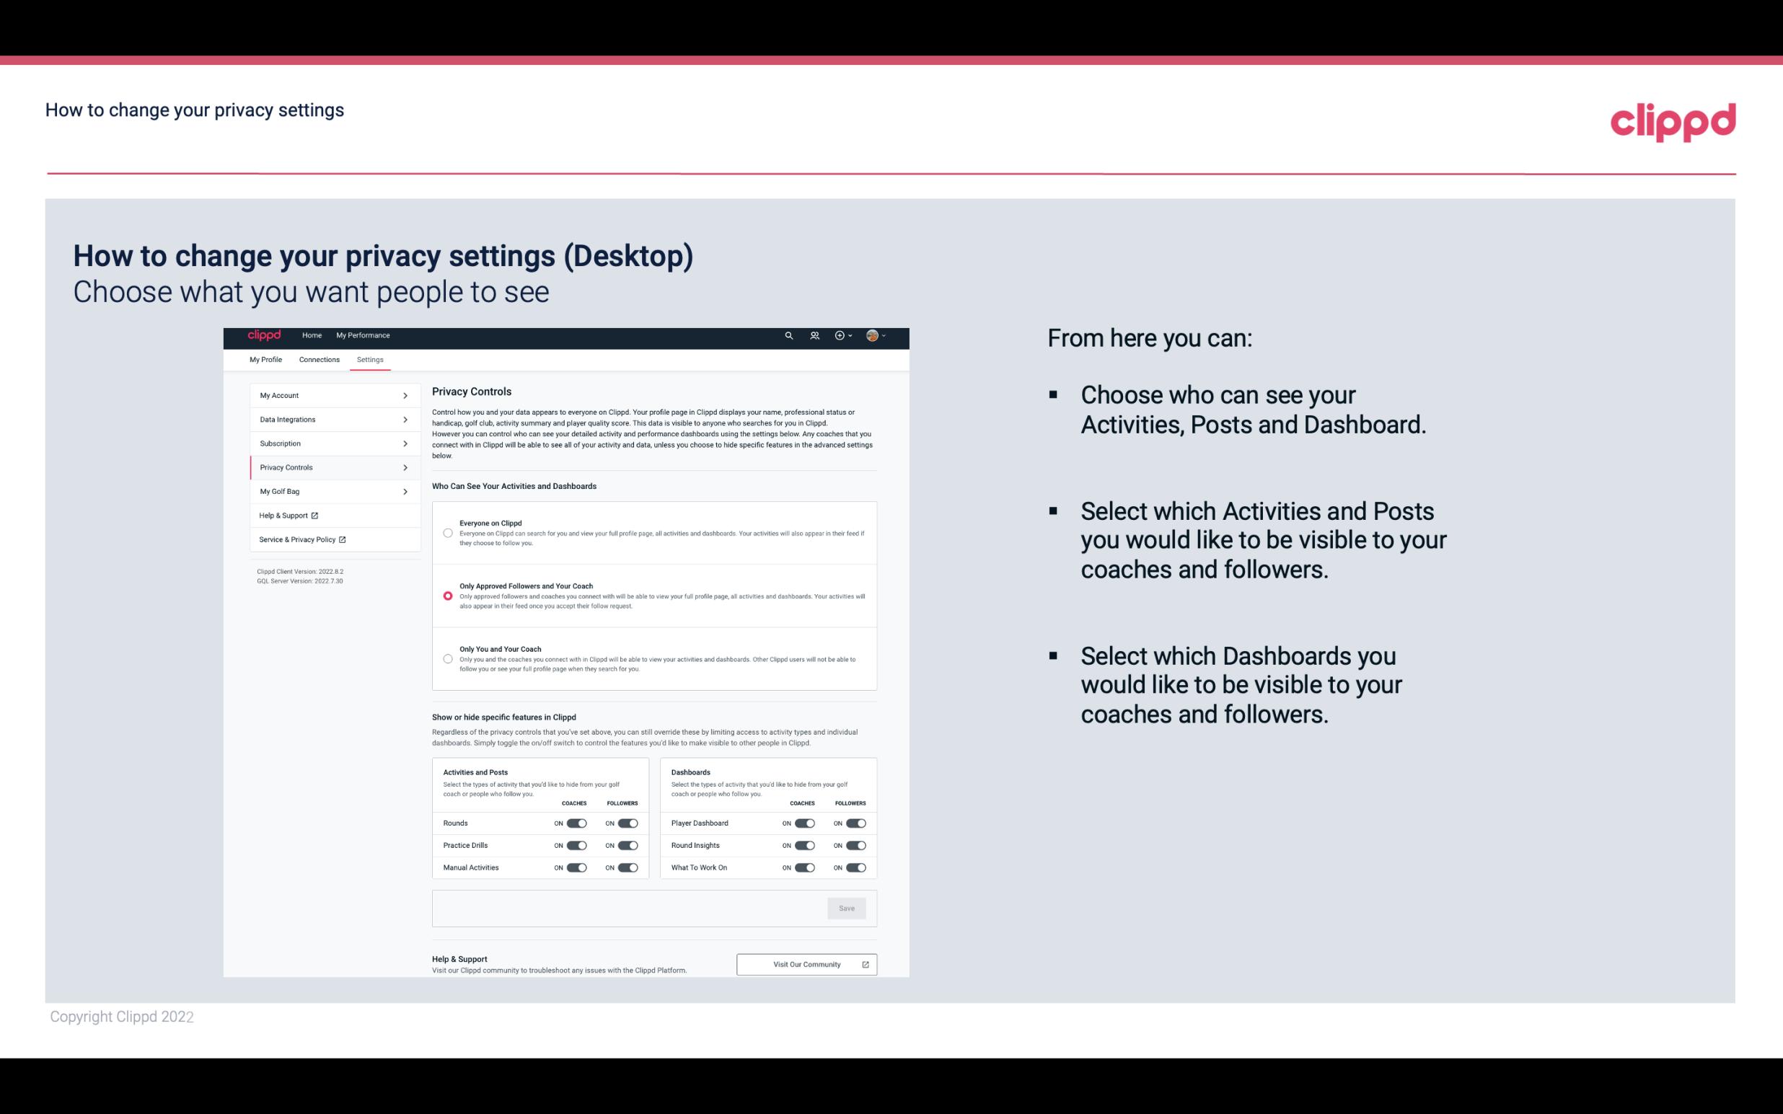Viewport: 1783px width, 1114px height.
Task: Click the Clippd logo icon top right
Action: 1670,120
